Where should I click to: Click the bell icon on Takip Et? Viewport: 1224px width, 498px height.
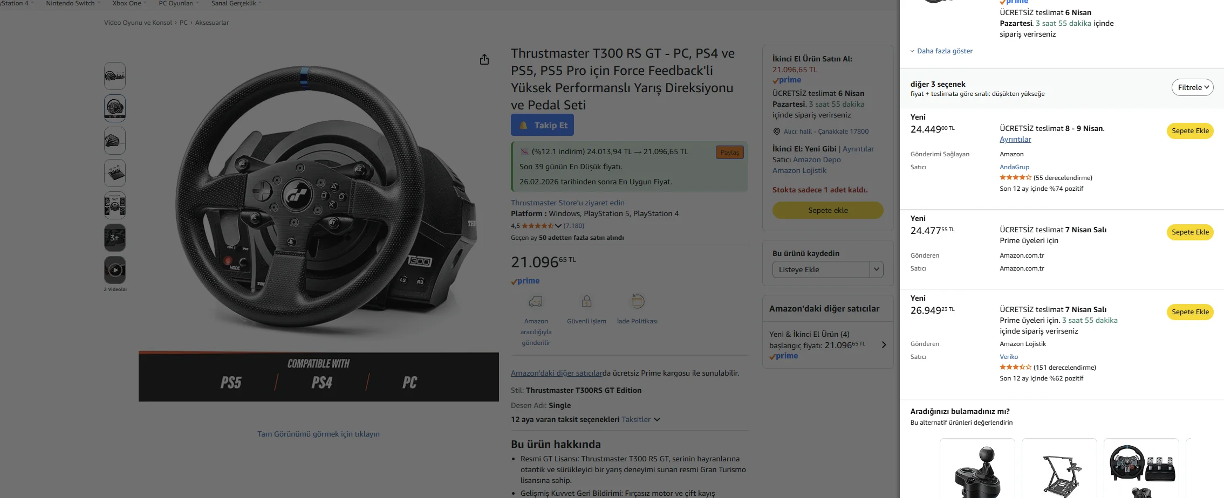[x=523, y=125]
